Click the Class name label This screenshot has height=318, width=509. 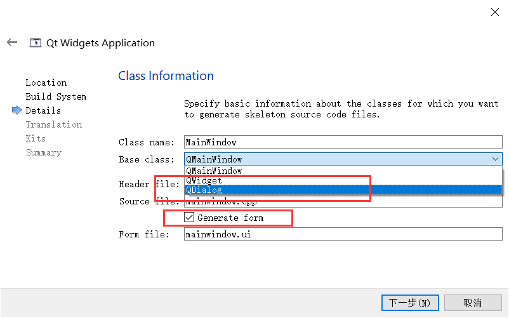coord(147,142)
